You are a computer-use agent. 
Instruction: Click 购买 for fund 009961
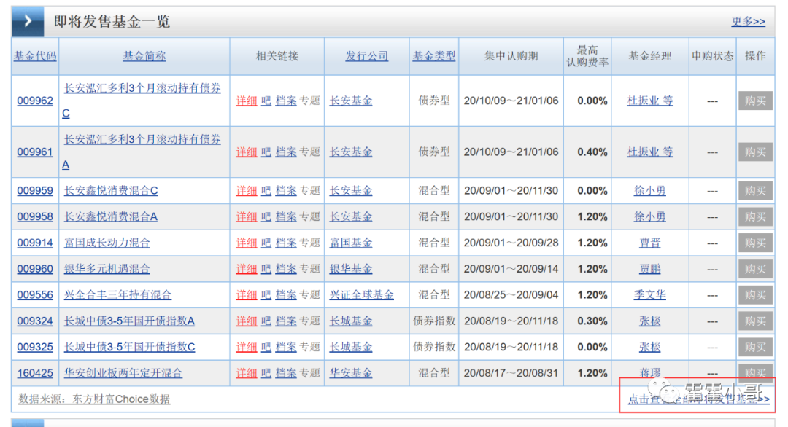(x=755, y=152)
